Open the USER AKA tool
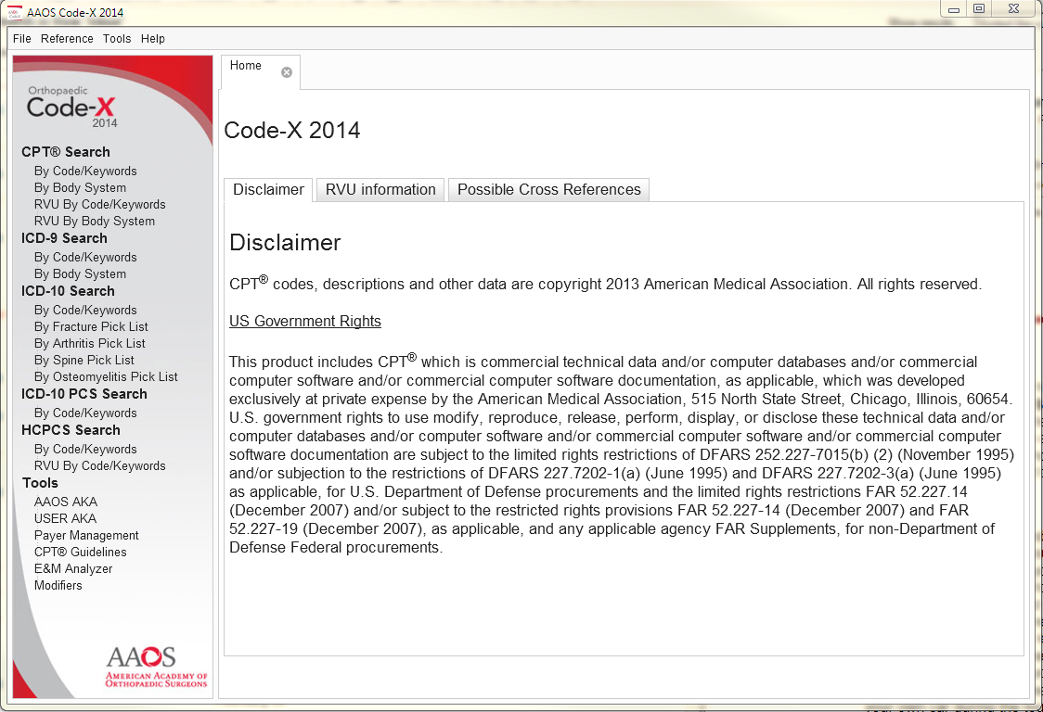 click(65, 518)
